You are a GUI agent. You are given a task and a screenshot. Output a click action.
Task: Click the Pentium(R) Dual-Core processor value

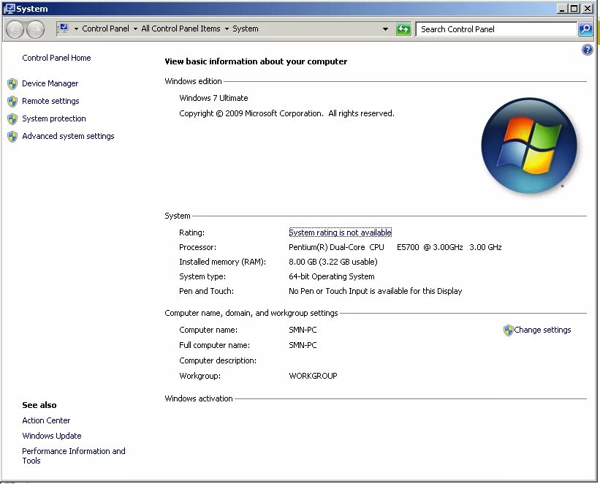[x=395, y=247]
